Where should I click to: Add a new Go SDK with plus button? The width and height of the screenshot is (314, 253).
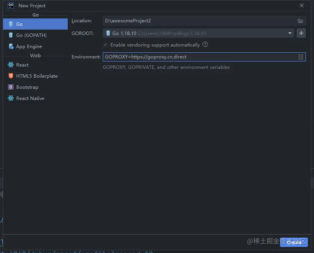301,33
